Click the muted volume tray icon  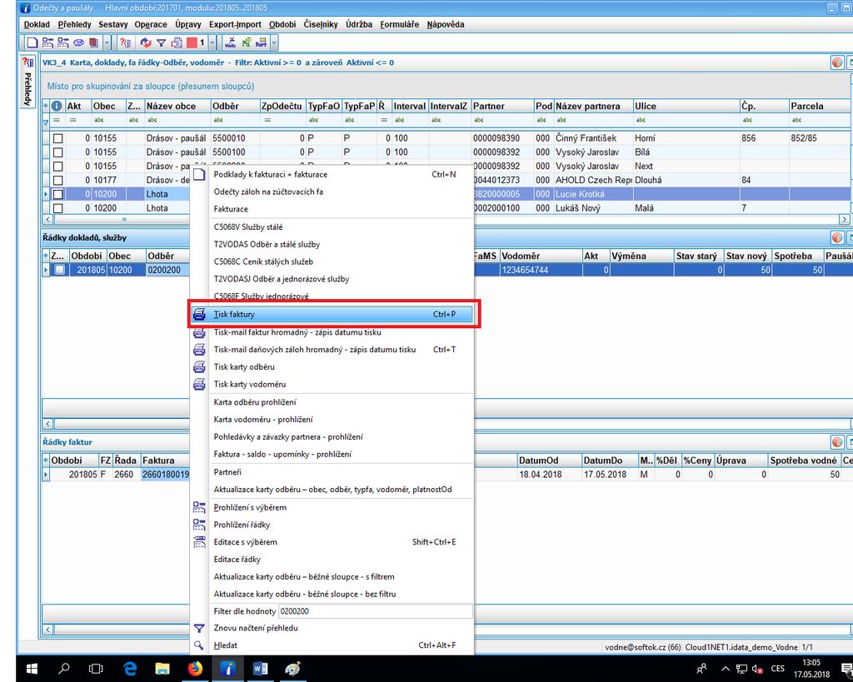point(757,669)
